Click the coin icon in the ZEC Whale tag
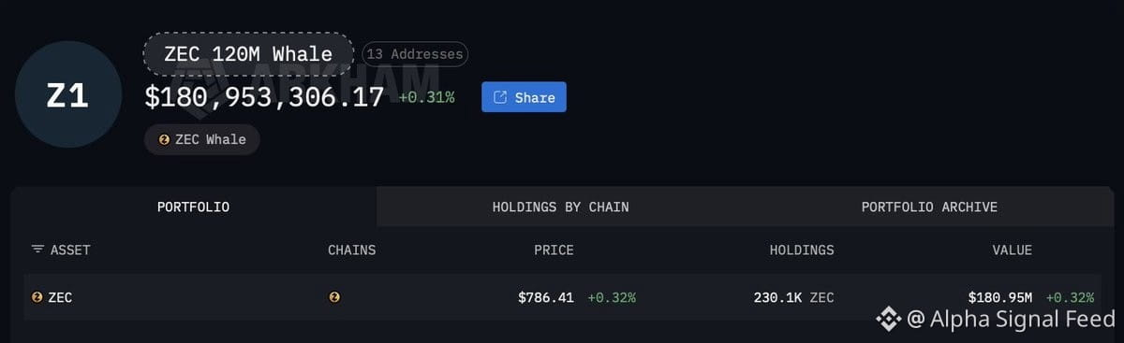The height and width of the screenshot is (343, 1124). tap(164, 139)
